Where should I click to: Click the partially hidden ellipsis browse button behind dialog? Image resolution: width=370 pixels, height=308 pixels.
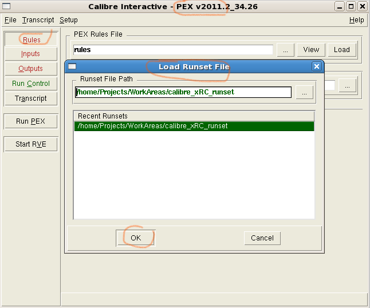point(347,86)
